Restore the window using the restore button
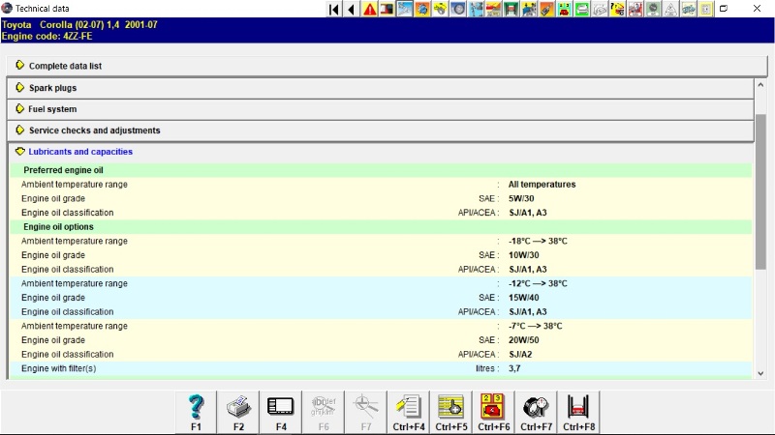Screen dimensions: 775x435 (724, 9)
